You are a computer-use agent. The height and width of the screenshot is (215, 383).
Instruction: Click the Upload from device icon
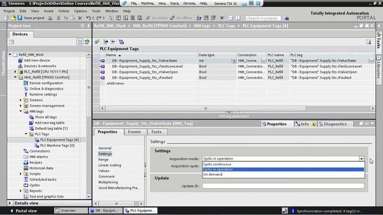click(x=126, y=18)
